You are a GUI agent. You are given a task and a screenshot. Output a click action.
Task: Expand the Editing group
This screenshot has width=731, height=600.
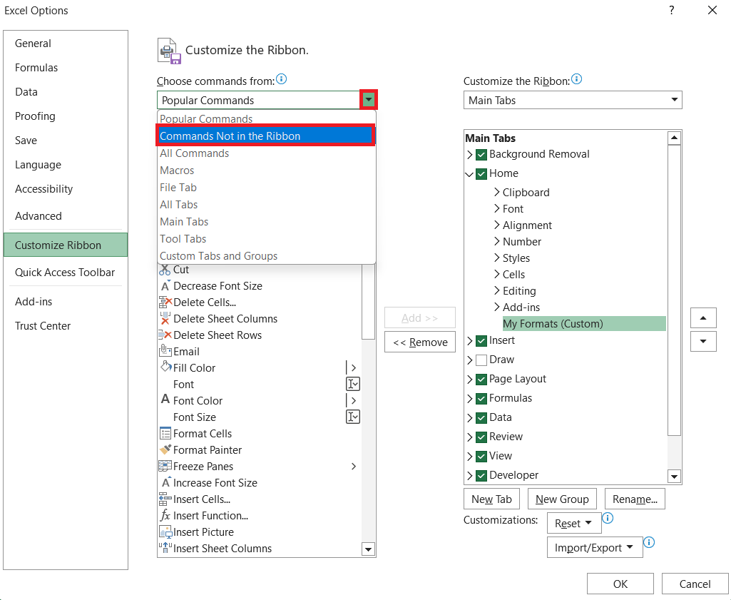(497, 290)
